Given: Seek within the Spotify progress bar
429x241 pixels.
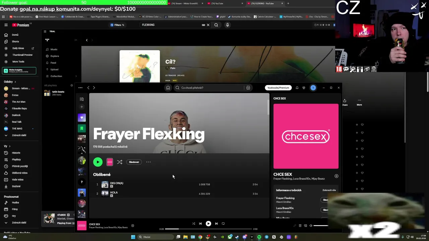Looking at the screenshot, I should click(x=208, y=229).
